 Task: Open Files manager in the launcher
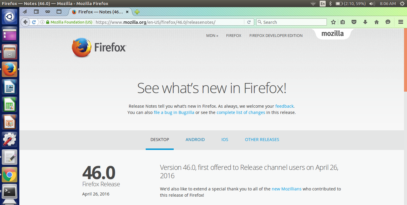click(x=10, y=52)
